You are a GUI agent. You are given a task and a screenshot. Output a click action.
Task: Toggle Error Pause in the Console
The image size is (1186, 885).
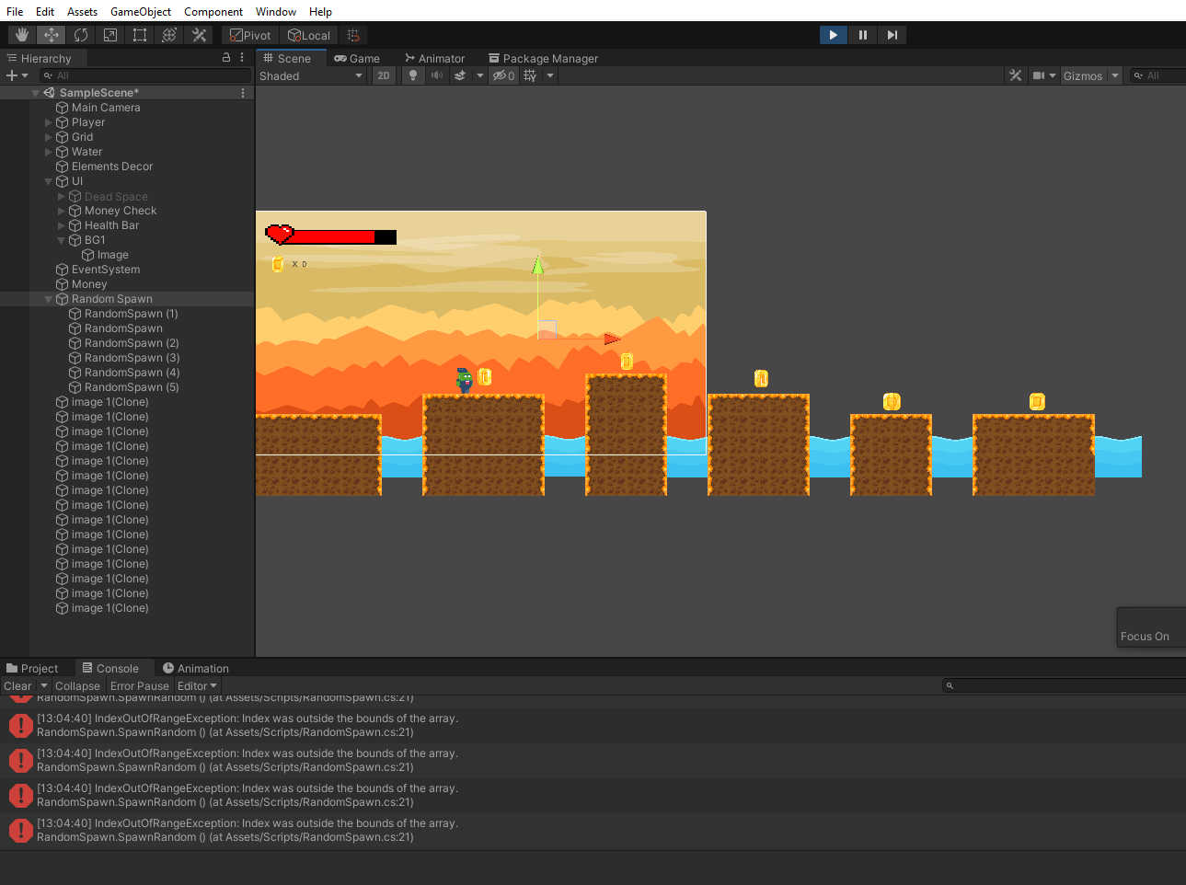140,685
